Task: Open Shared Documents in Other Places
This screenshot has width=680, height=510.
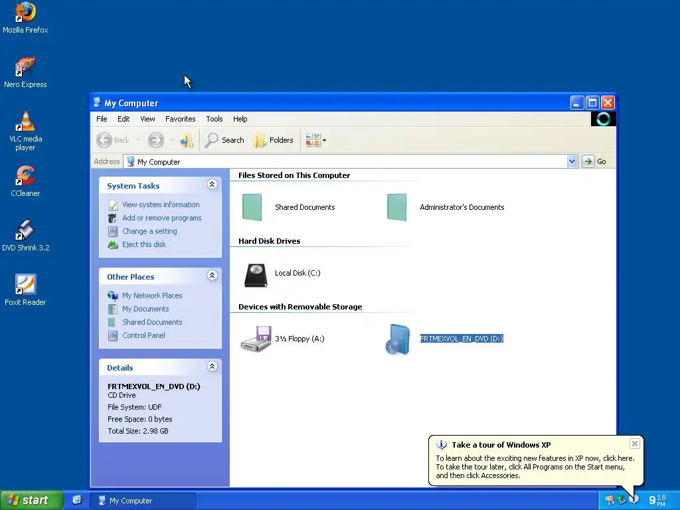Action: tap(152, 322)
